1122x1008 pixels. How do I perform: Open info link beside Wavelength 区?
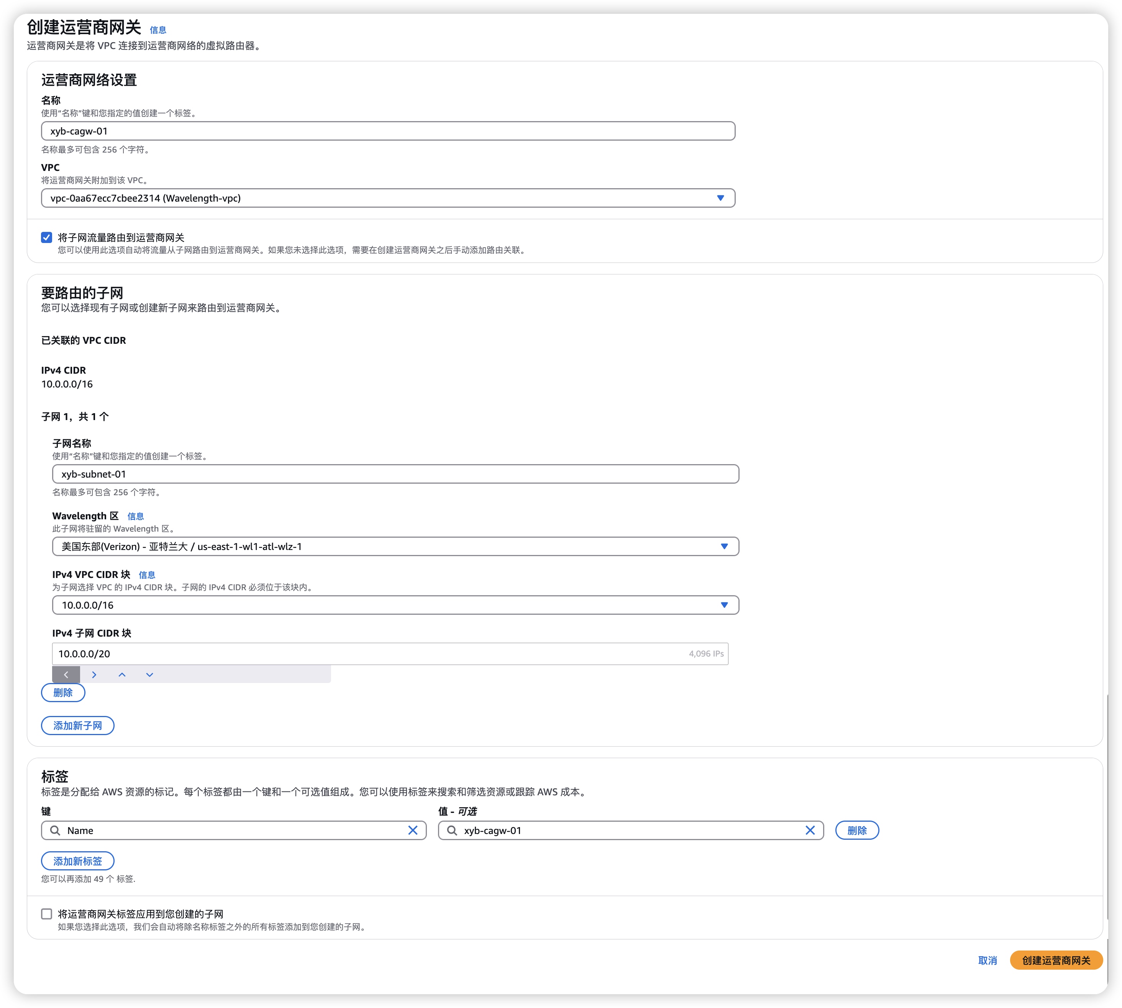pos(136,516)
